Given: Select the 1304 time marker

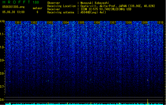Looking at the screenshot, I should tap(66, 23).
